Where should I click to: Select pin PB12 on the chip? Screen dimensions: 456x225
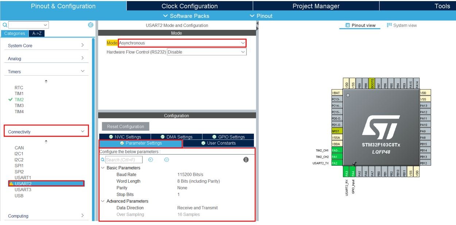425,163
